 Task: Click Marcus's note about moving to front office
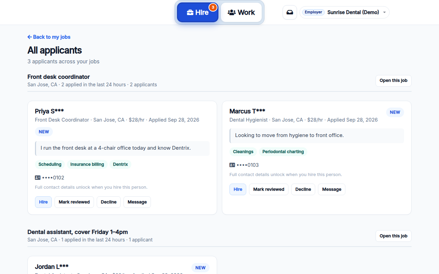point(317,136)
